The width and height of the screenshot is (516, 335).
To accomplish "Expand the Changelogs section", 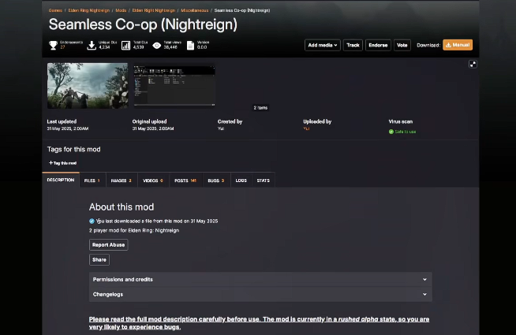I will [x=260, y=294].
